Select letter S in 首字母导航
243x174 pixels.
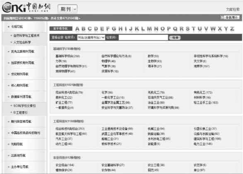coord(188,29)
